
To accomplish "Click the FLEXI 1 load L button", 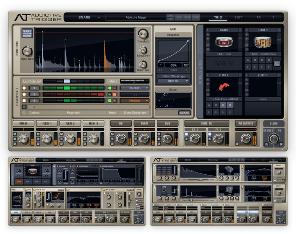I will point(247,30).
